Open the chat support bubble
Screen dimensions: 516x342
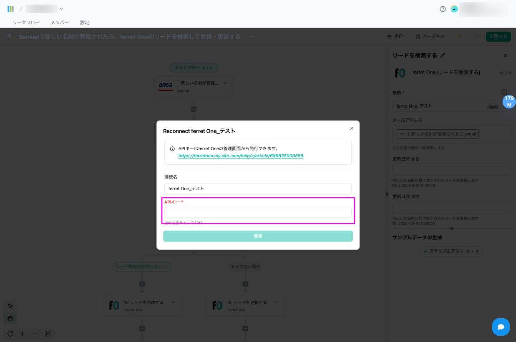[501, 327]
